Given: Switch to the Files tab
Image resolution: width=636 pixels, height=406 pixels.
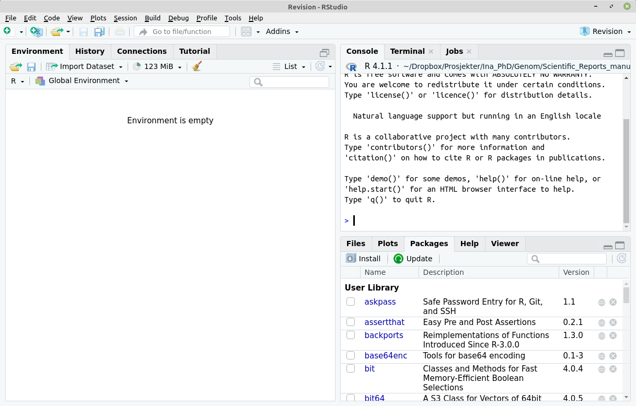Looking at the screenshot, I should (356, 243).
